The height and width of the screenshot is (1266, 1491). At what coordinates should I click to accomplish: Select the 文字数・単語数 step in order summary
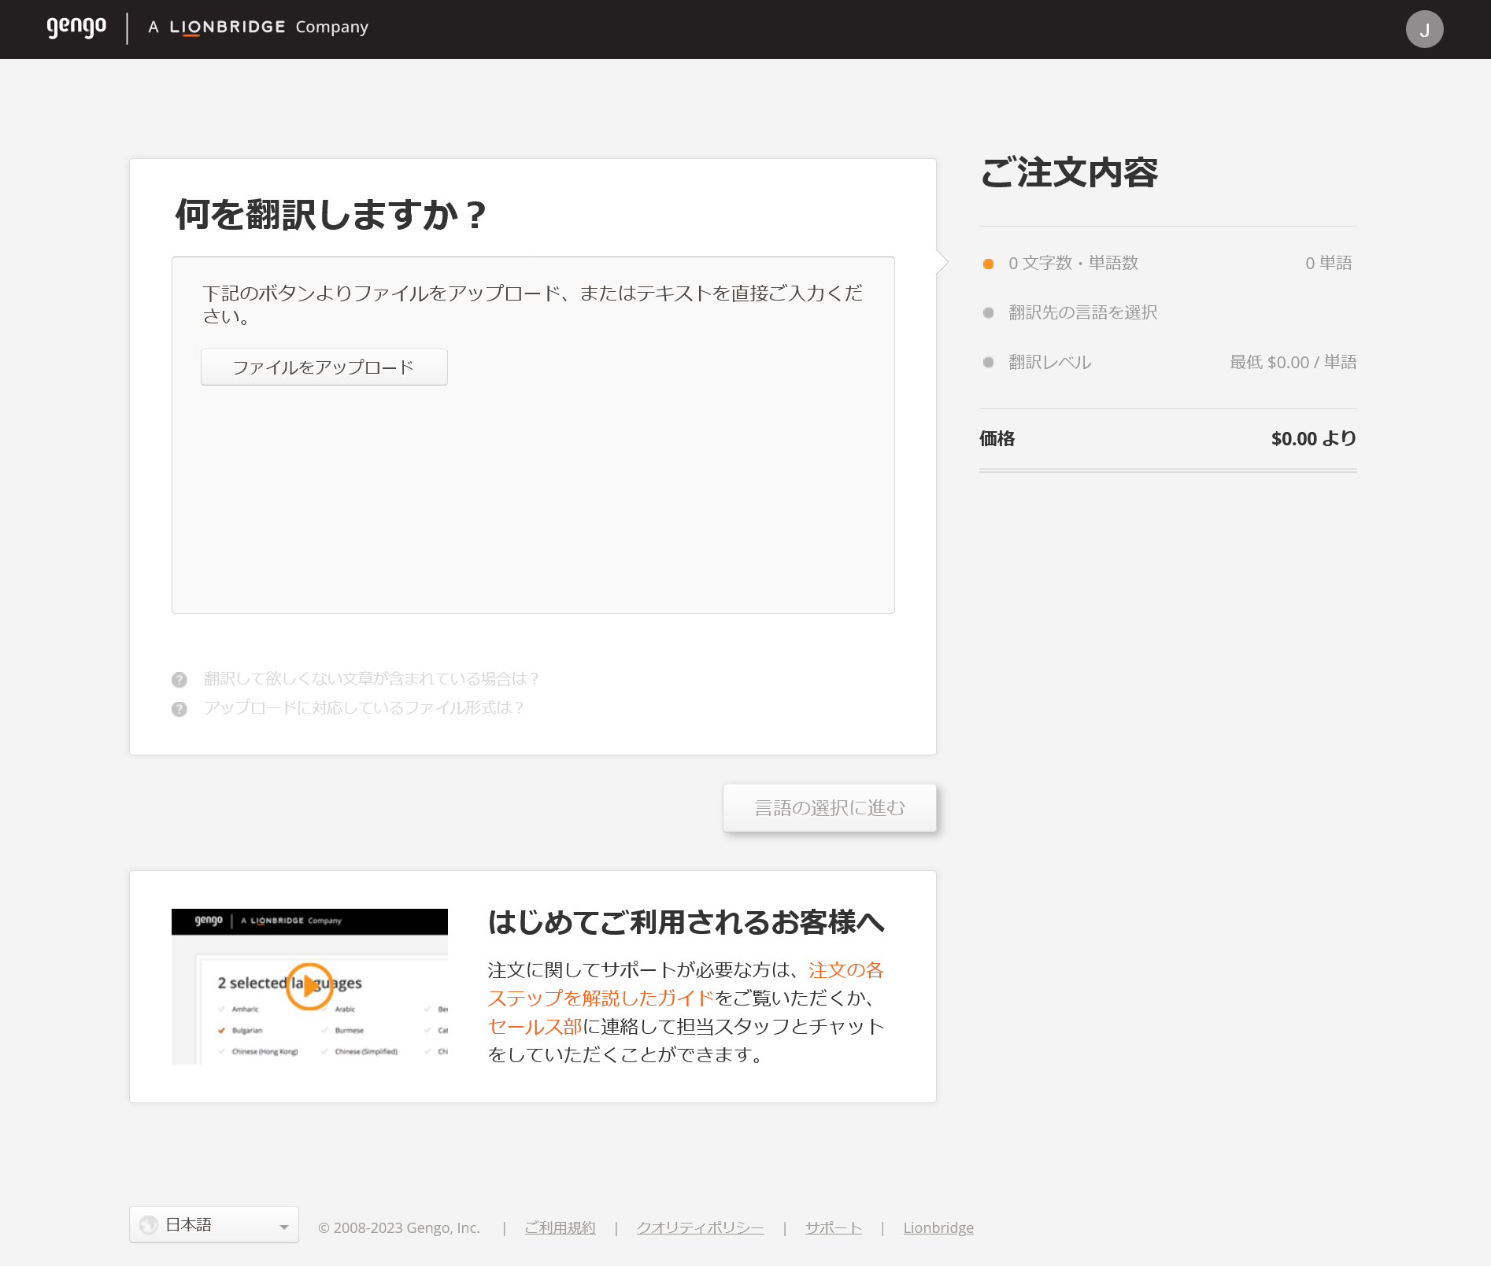[1073, 264]
